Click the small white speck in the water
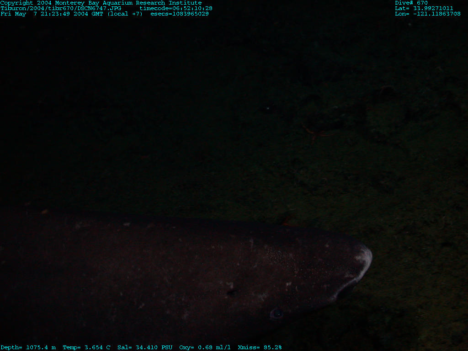The height and width of the screenshot is (351, 468). coord(267,108)
